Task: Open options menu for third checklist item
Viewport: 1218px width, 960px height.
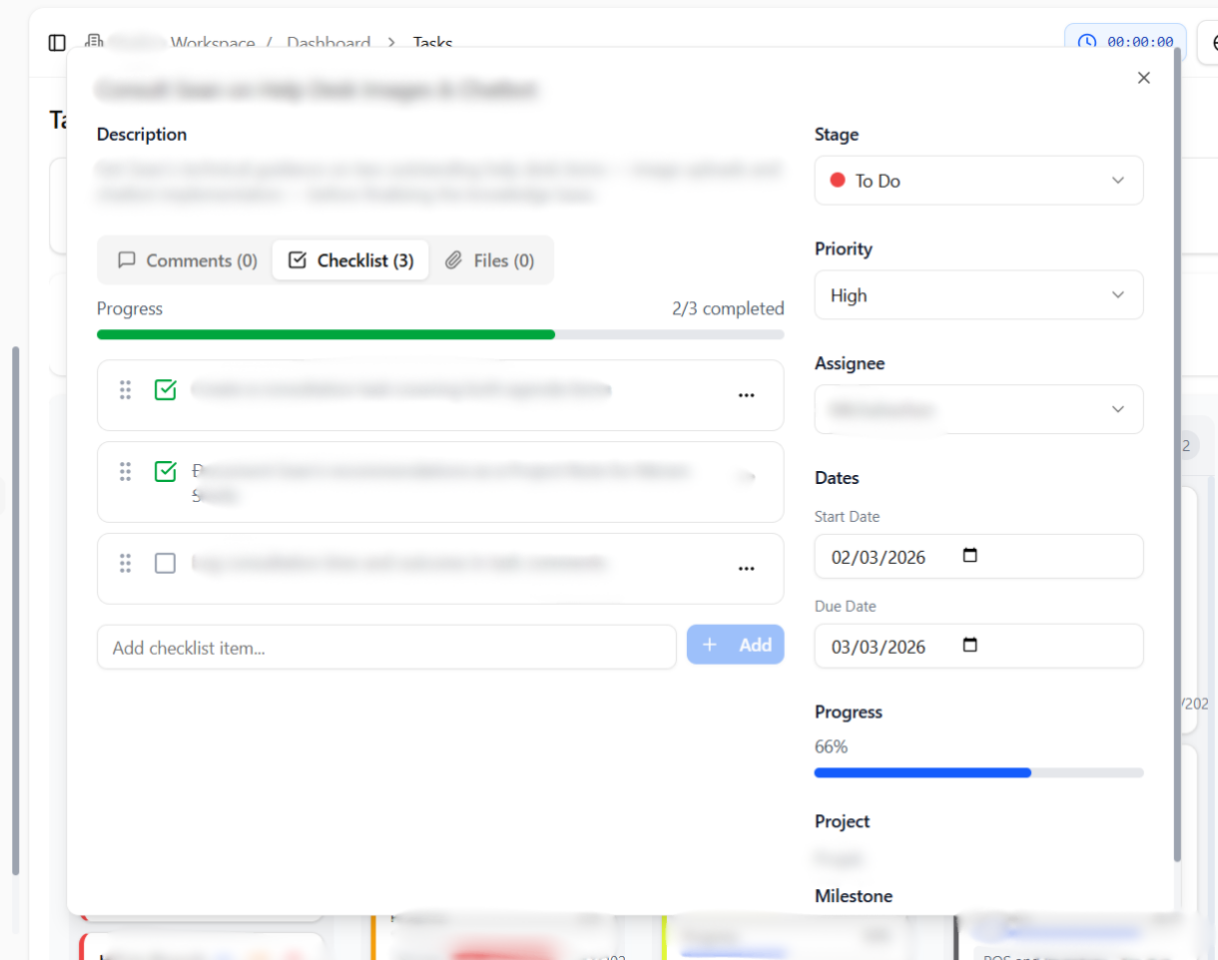Action: [746, 569]
